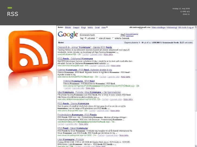Open Cached link for Stevns Kommune result
This screenshot has height=147, width=197.
(x=92, y=111)
